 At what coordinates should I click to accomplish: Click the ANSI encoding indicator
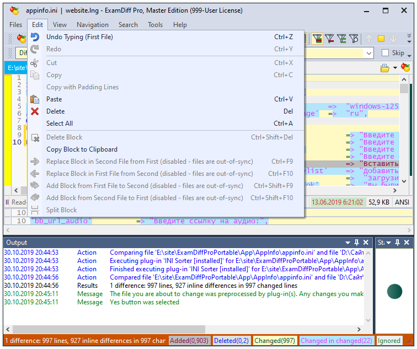pyautogui.click(x=402, y=202)
